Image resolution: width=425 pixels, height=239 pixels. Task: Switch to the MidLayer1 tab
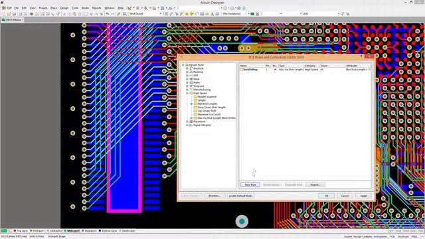click(x=37, y=231)
